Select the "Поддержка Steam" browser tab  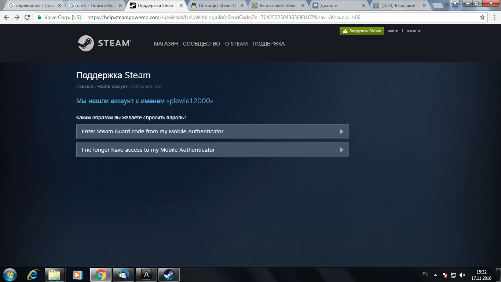click(x=156, y=6)
